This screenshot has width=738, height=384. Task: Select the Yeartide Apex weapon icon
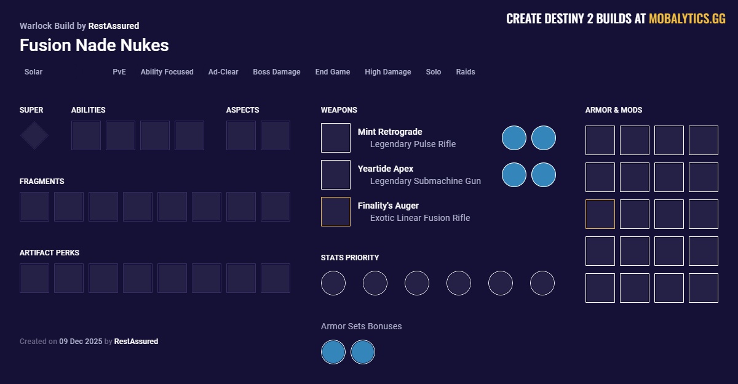336,175
